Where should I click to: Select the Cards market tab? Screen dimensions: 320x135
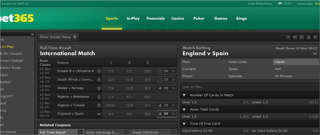[x=296, y=62]
